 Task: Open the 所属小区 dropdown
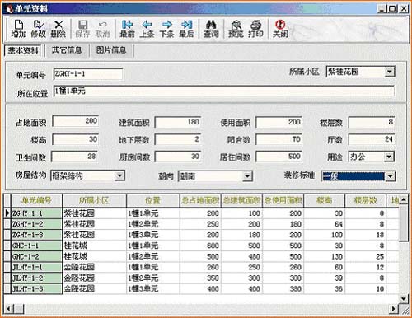(x=390, y=72)
